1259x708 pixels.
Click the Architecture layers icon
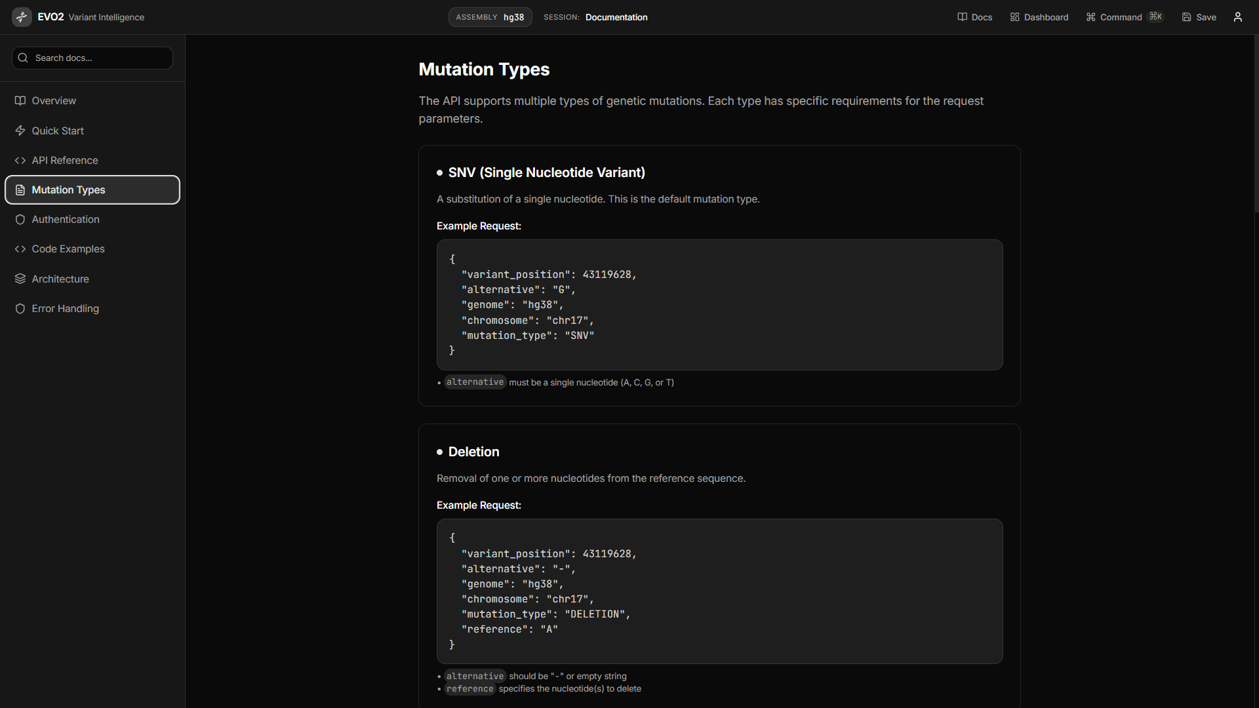(20, 279)
